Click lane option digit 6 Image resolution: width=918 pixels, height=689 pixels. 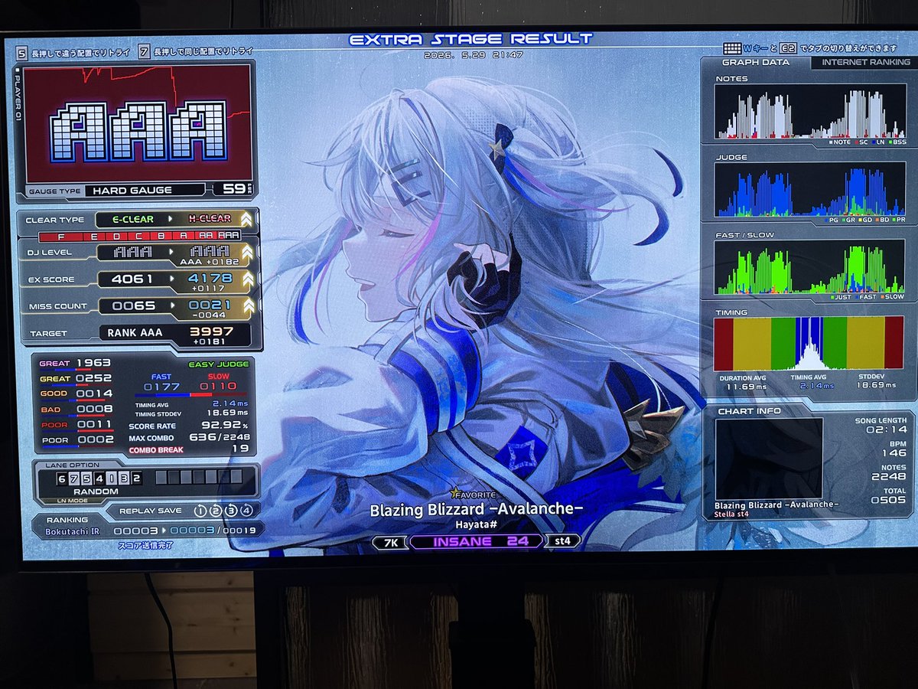(x=63, y=478)
